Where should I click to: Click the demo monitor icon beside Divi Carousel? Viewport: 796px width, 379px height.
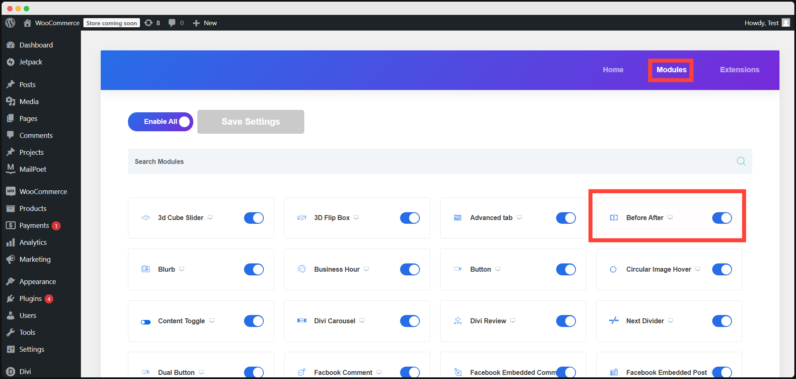pyautogui.click(x=362, y=321)
